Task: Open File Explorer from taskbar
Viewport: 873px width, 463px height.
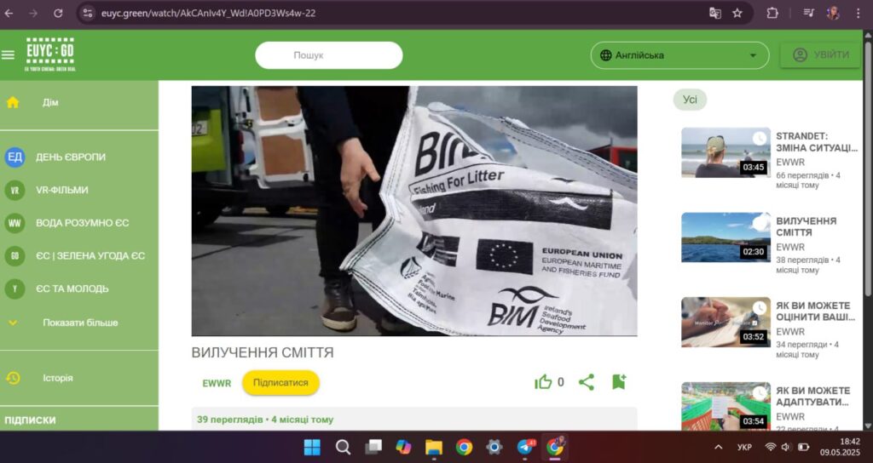Action: (434, 447)
